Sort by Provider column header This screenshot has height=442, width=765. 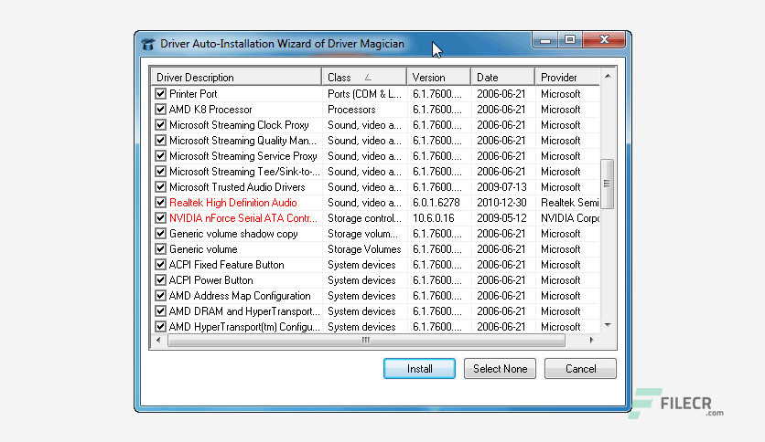(567, 78)
